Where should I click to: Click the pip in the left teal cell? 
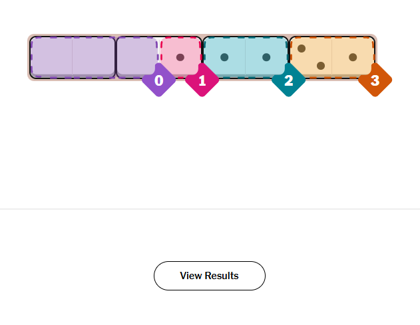[x=224, y=57]
